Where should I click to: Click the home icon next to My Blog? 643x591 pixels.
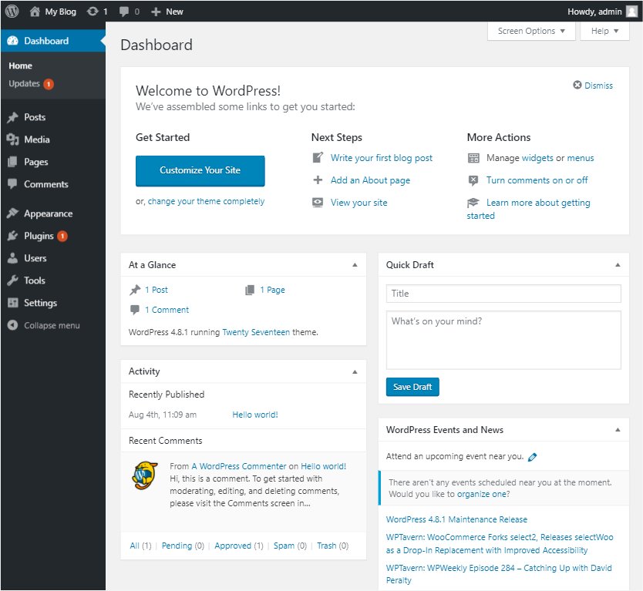coord(35,12)
